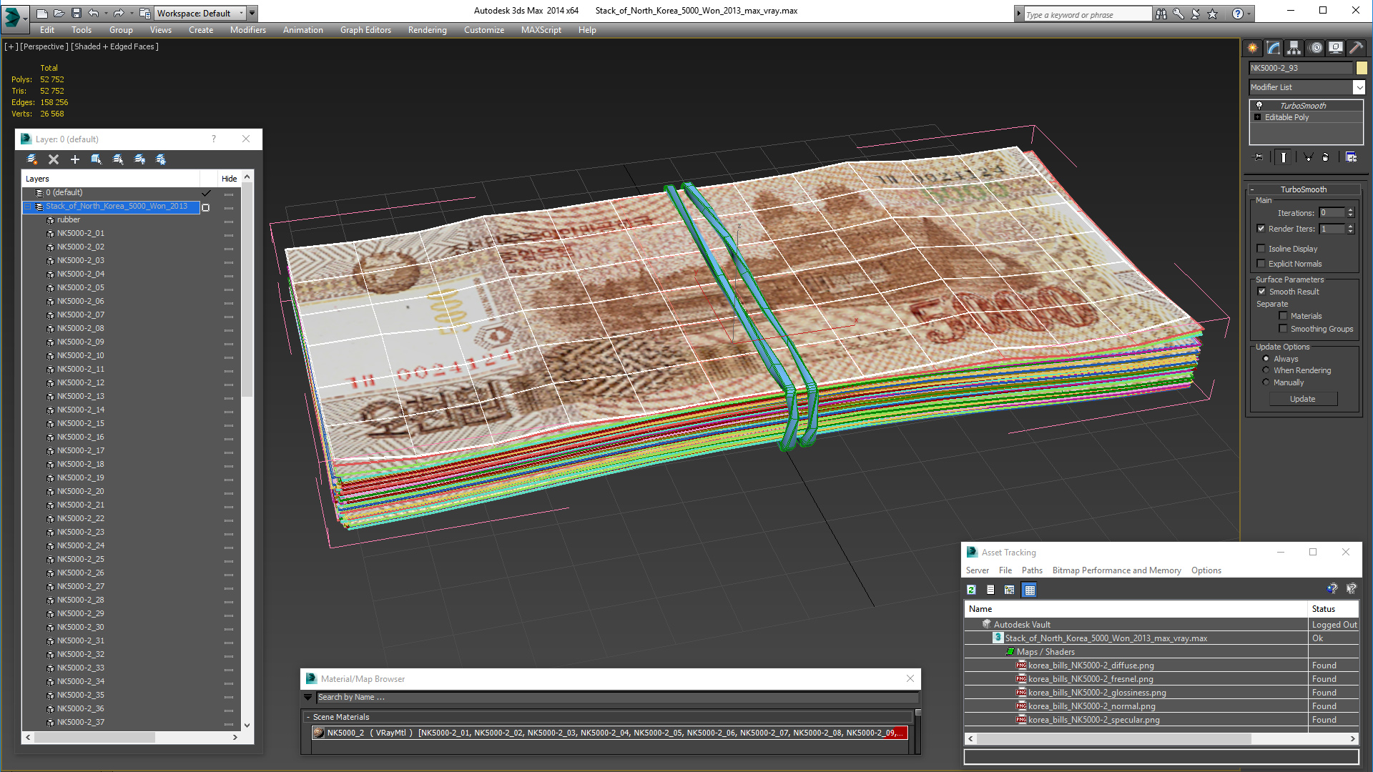
Task: Expand the Editable Poly sub-object tree
Action: tap(1258, 117)
